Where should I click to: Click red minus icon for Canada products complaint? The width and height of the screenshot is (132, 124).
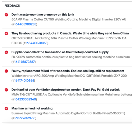(6, 33)
